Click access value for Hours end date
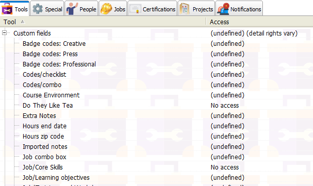The image size is (313, 186). tap(227, 126)
